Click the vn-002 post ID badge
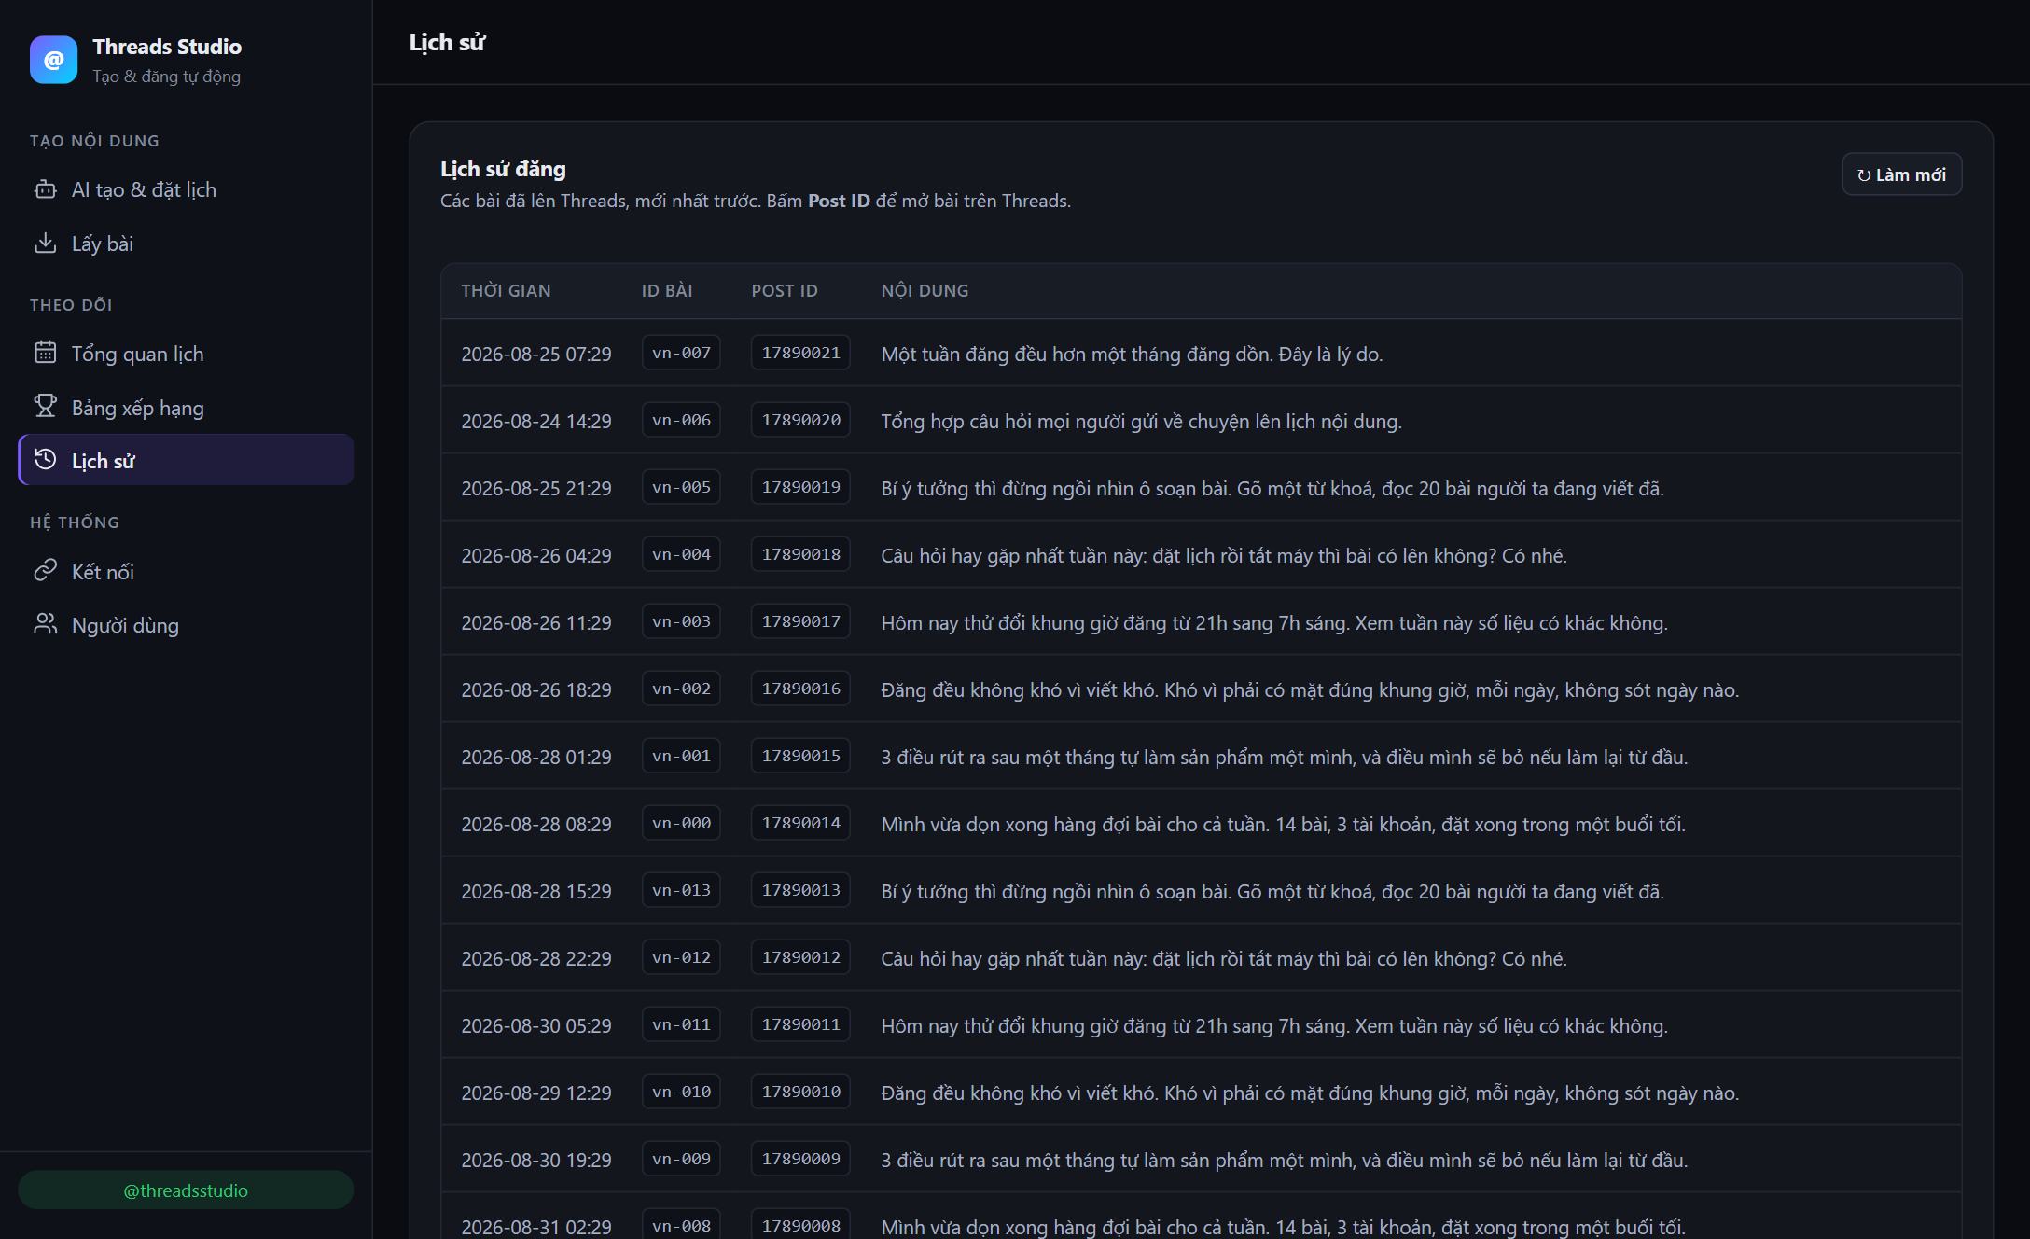Image resolution: width=2030 pixels, height=1239 pixels. pos(681,689)
